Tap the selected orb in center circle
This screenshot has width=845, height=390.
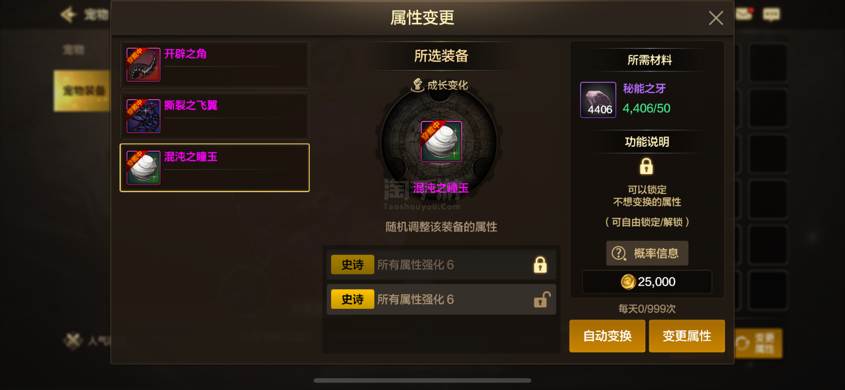pyautogui.click(x=441, y=142)
